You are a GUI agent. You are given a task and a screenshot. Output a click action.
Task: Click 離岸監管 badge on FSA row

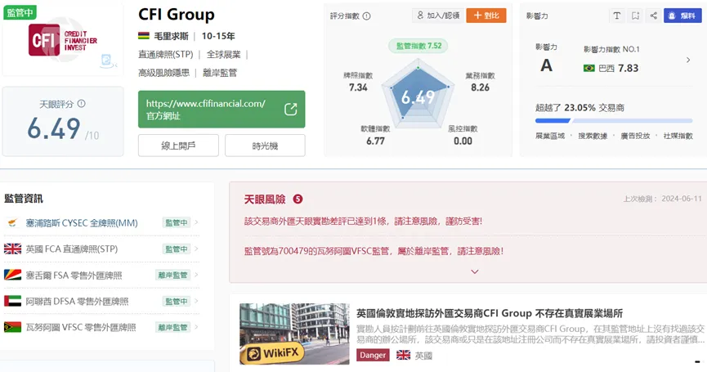pos(172,275)
